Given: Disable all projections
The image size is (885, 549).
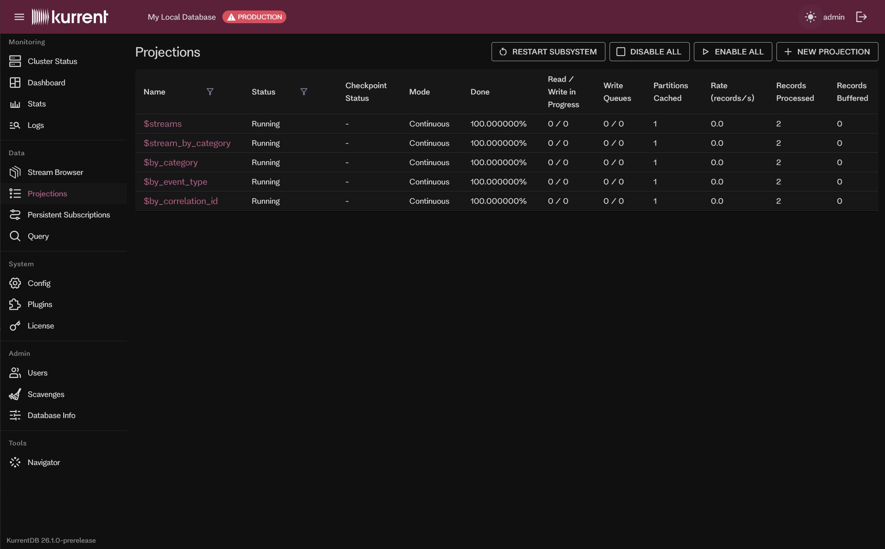Looking at the screenshot, I should 649,52.
